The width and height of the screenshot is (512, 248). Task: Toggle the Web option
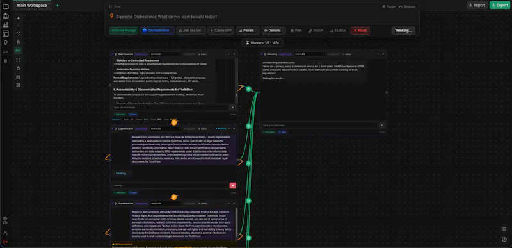(296, 30)
